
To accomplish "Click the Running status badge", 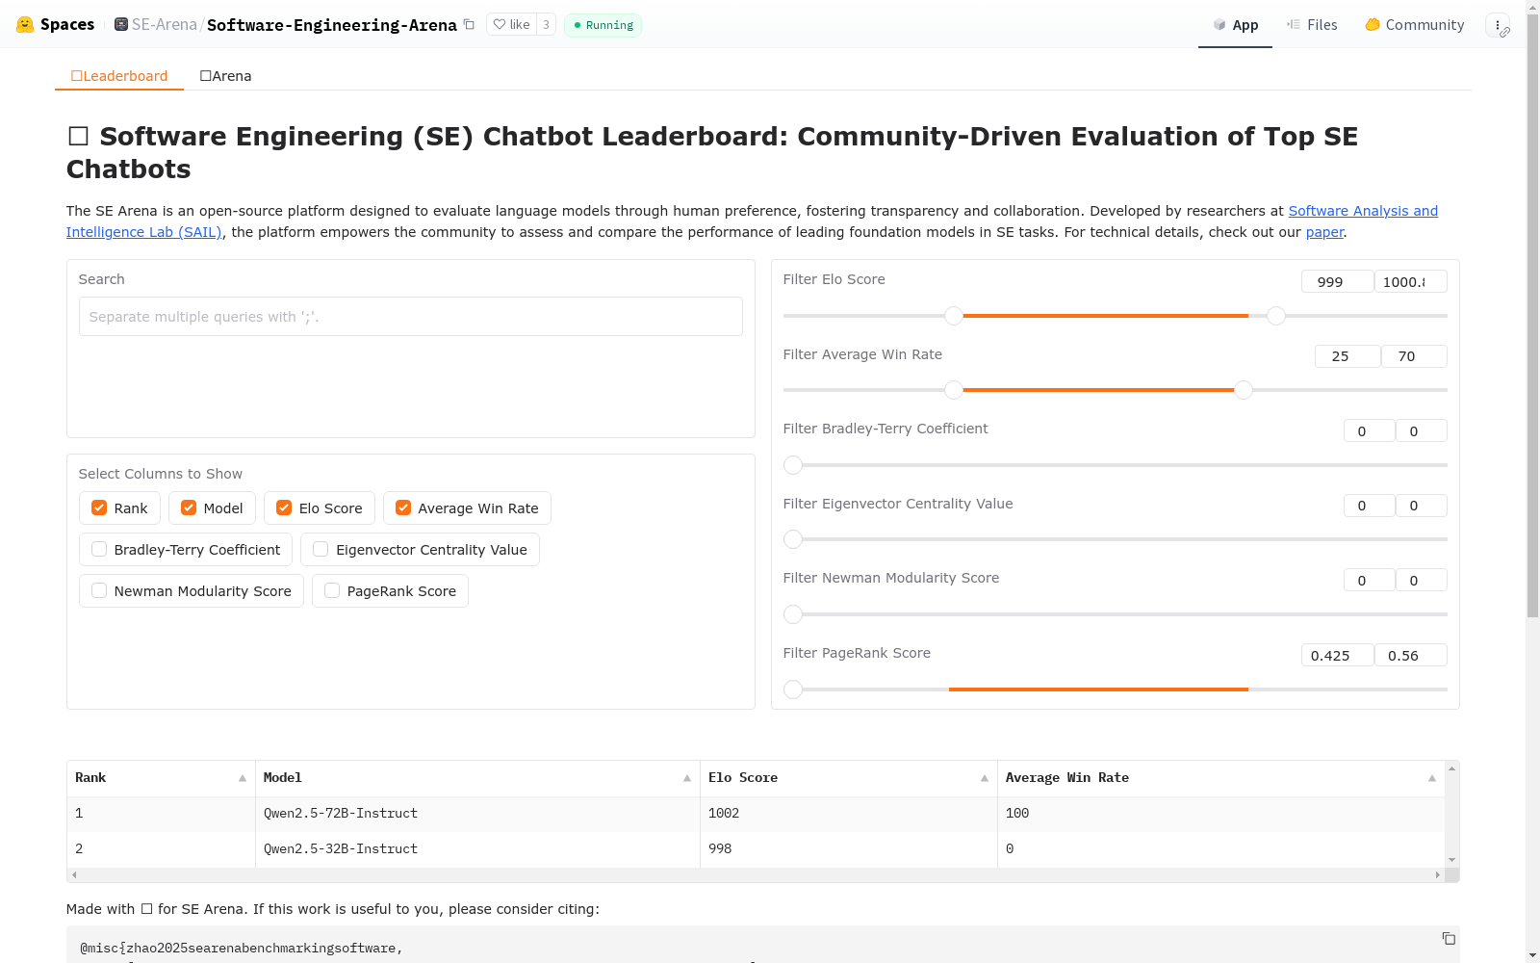I will click(603, 25).
